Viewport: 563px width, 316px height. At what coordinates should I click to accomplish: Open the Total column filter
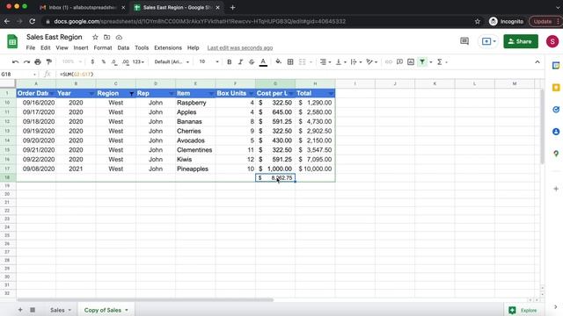coord(331,94)
